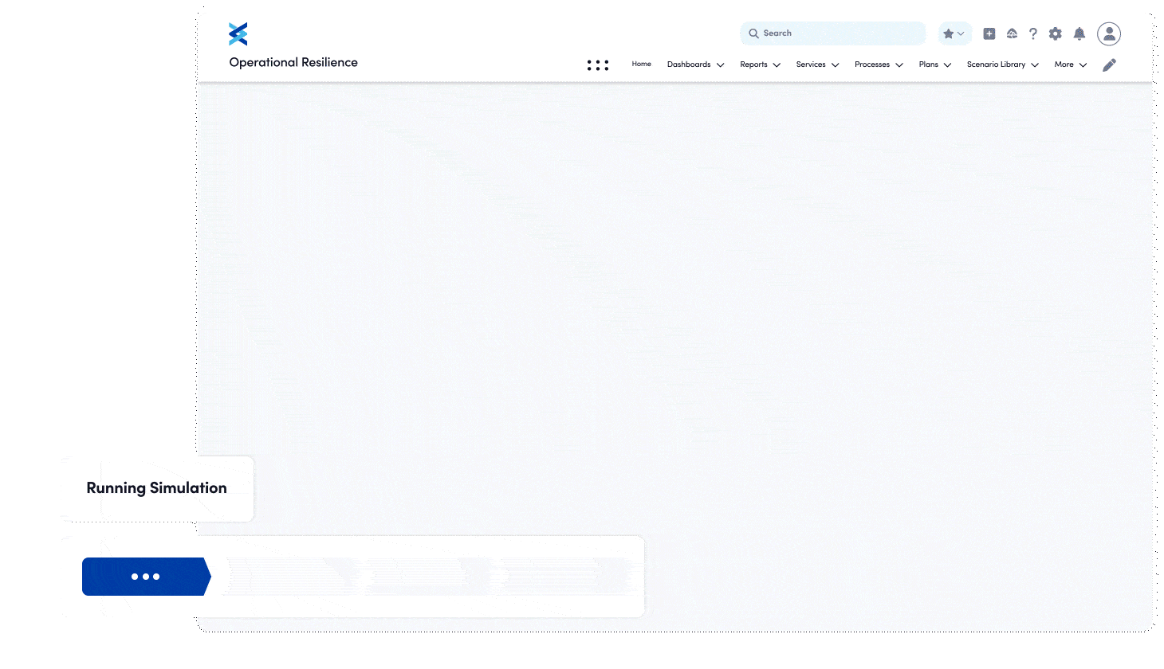Select the Services tab
The width and height of the screenshot is (1164, 669).
(810, 65)
